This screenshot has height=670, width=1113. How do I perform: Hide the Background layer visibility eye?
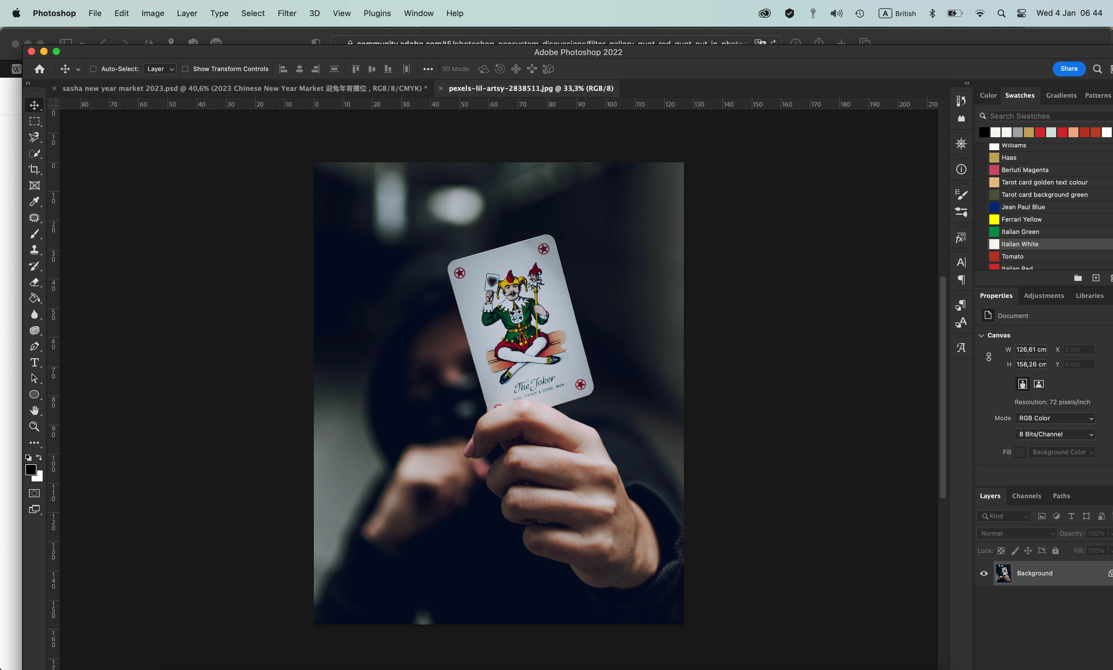click(984, 573)
